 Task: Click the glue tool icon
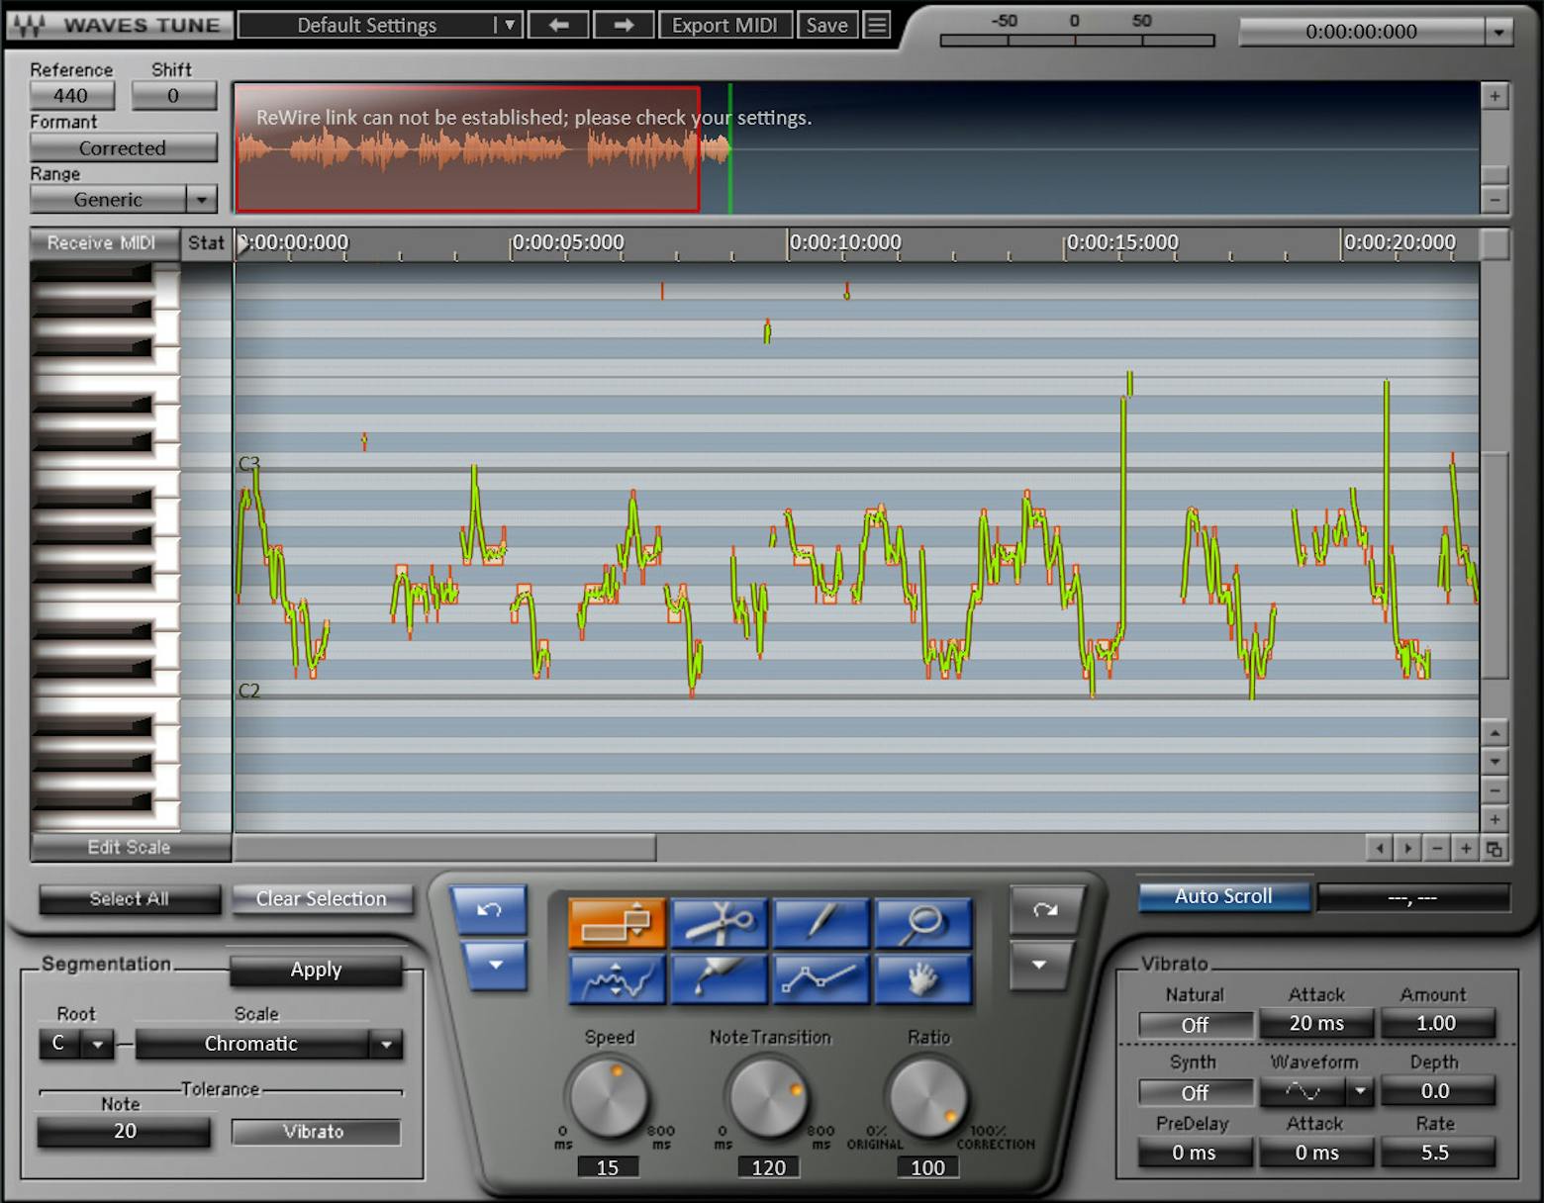coord(719,979)
